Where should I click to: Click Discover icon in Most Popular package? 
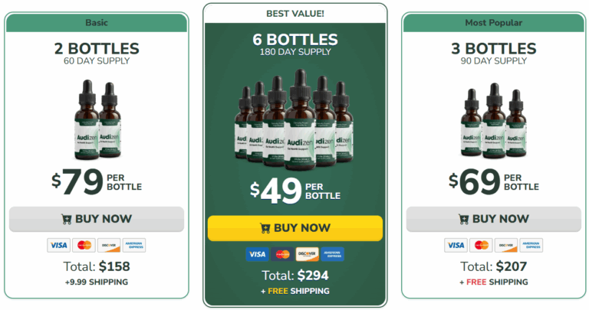click(506, 245)
